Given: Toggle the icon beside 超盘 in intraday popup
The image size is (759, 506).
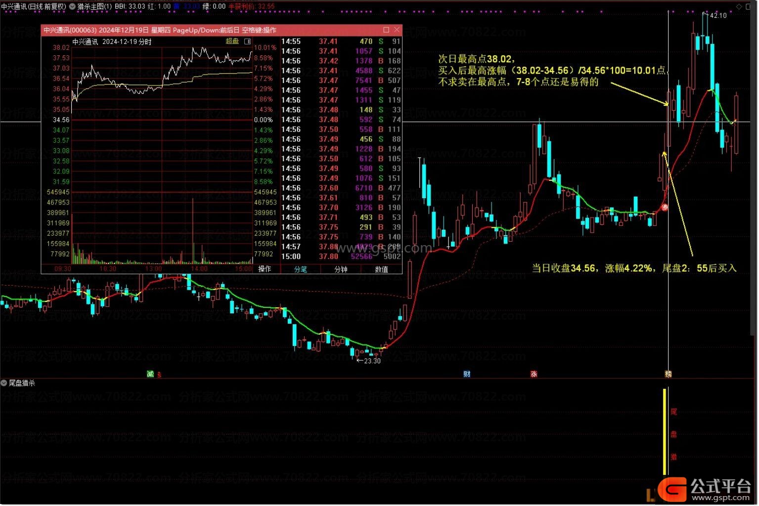Looking at the screenshot, I should click(x=248, y=42).
